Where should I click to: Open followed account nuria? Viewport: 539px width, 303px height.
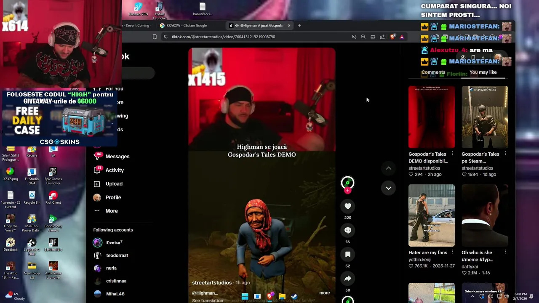105,268
